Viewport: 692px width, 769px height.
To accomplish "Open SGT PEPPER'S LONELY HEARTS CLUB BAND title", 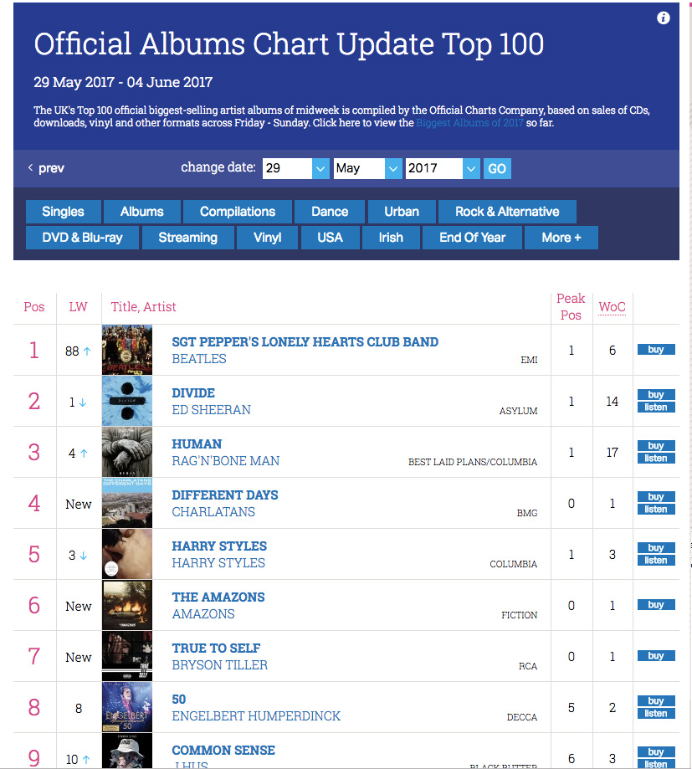I will tap(305, 342).
